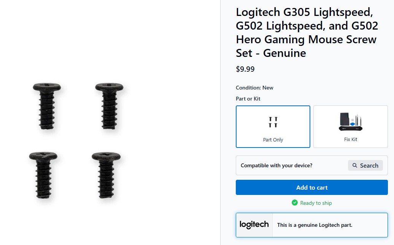Click the genuine Logitech part statement

pos(315,225)
